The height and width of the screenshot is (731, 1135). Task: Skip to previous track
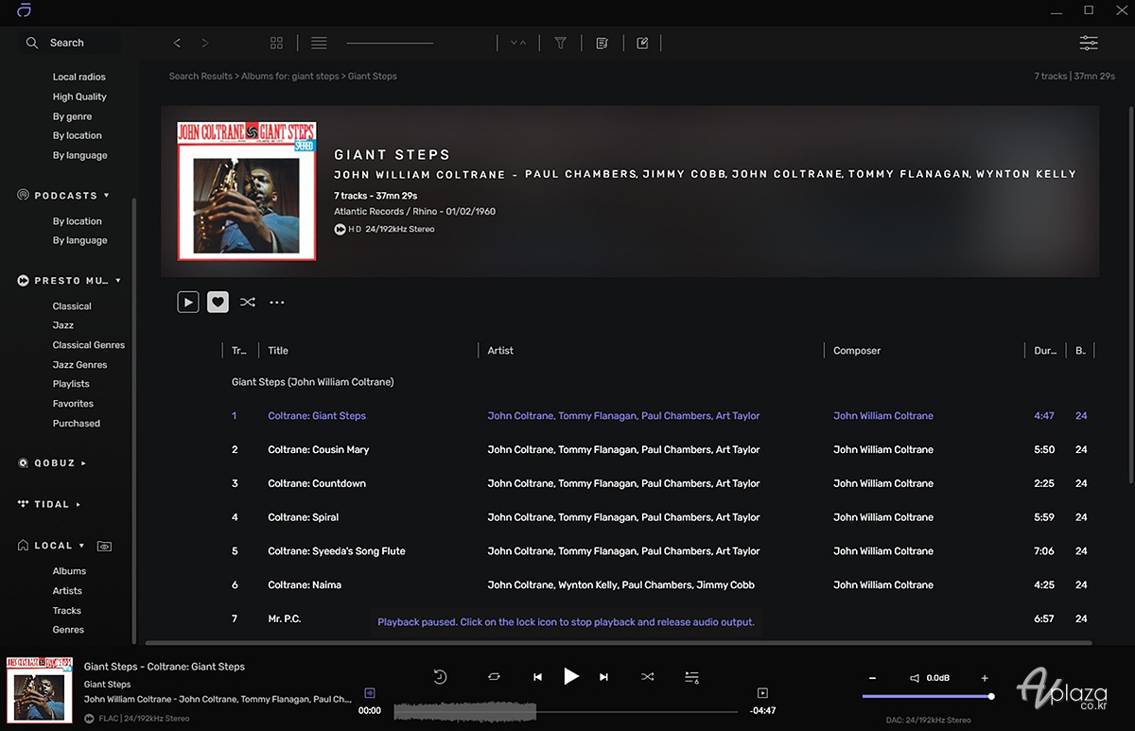click(537, 677)
